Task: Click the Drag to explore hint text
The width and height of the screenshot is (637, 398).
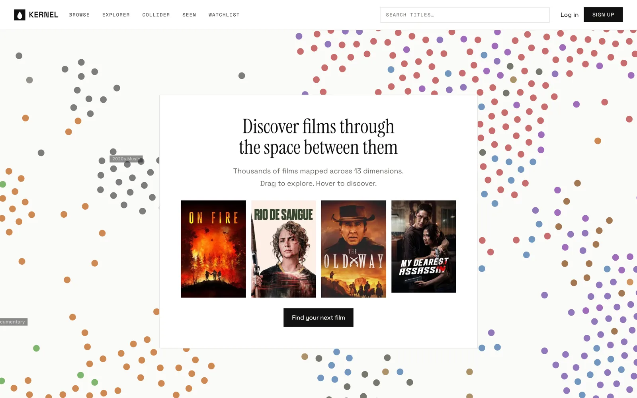Action: pyautogui.click(x=318, y=183)
